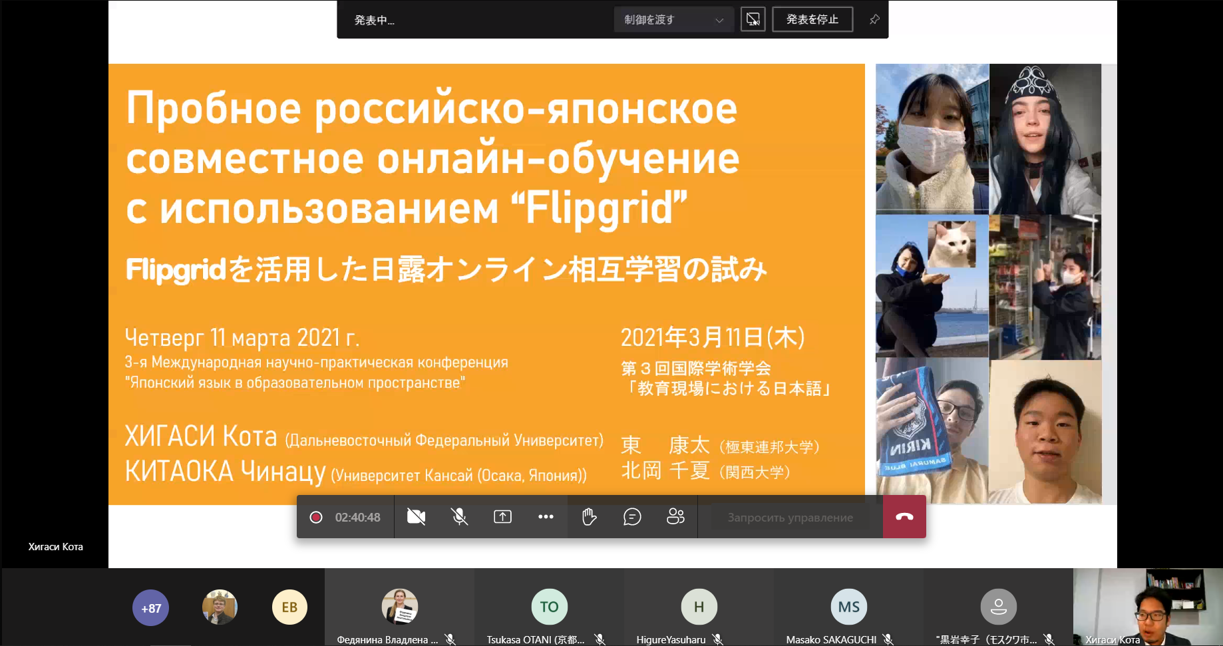Unmute the microphone
Screen dimensions: 1223x646
coord(459,517)
